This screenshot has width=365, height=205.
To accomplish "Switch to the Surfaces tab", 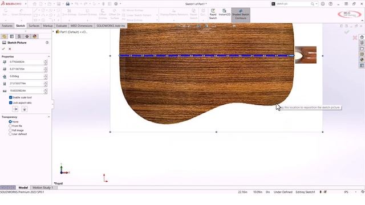I will tap(34, 26).
